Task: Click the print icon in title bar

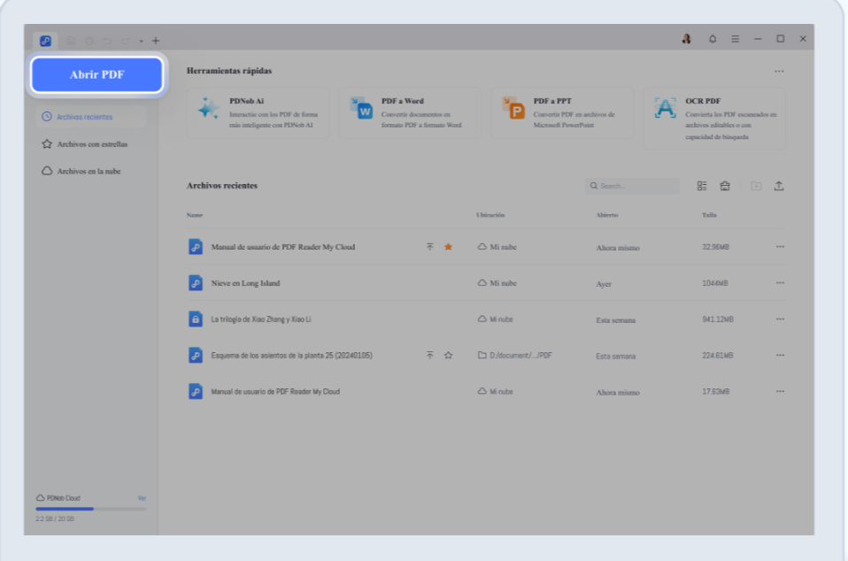Action: click(89, 41)
